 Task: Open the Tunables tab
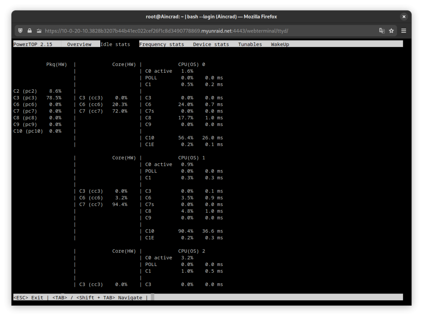(250, 44)
